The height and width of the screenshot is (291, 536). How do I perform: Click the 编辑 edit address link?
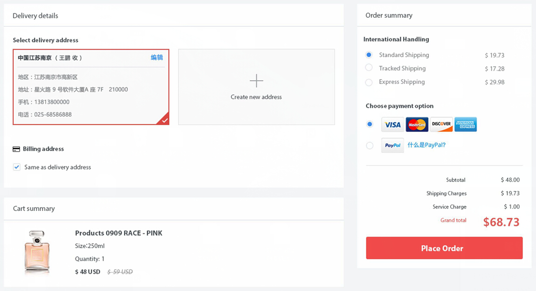point(157,58)
